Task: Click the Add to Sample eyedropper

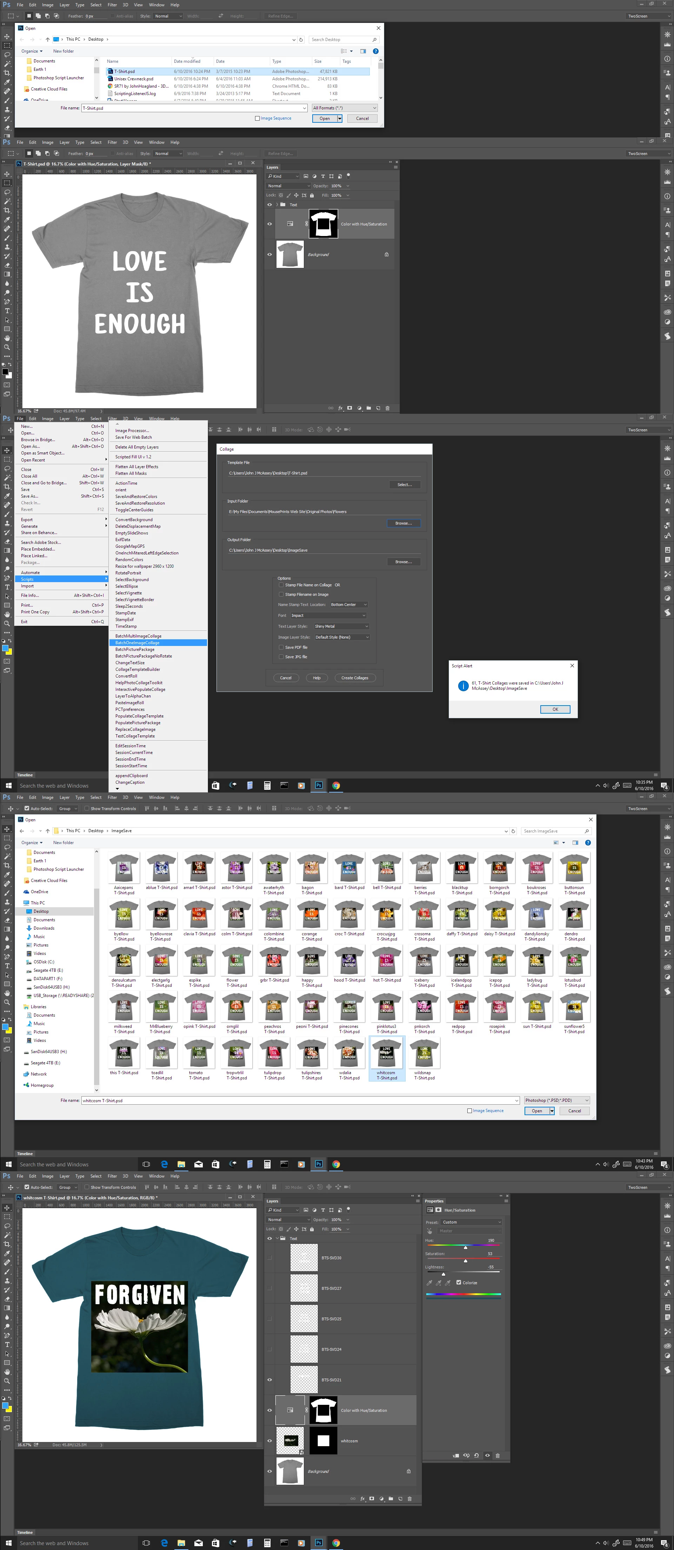Action: pyautogui.click(x=439, y=1282)
